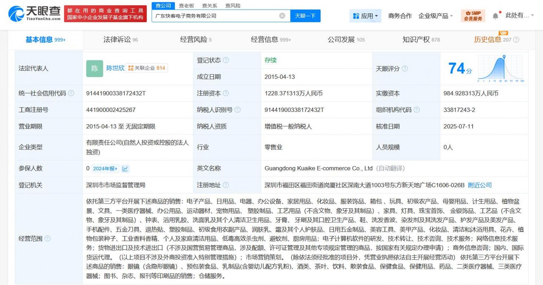The width and height of the screenshot is (543, 285).
Task: Click the 陈 avatar of the legal representative
Action: tap(95, 69)
